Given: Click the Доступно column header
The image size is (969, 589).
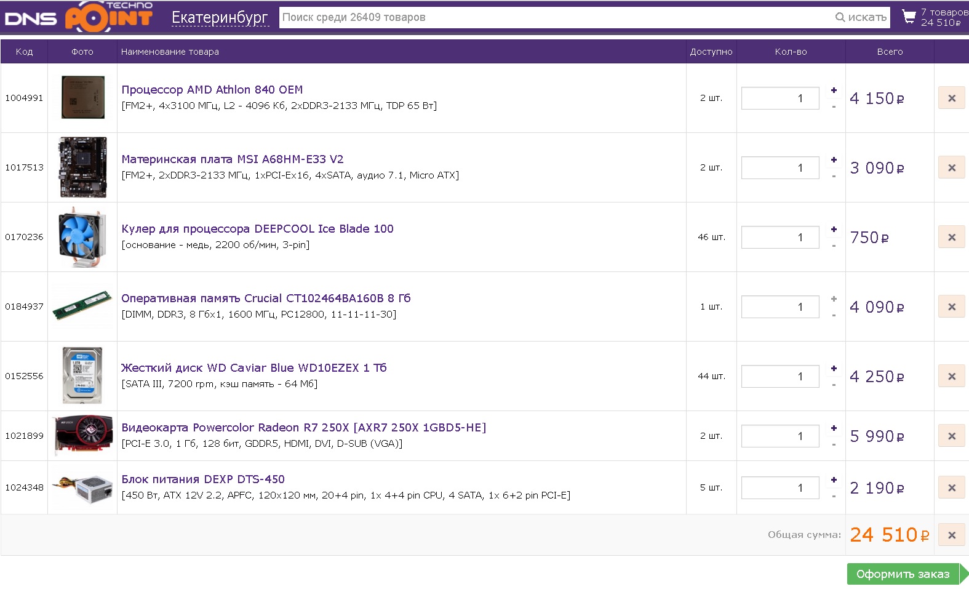Looking at the screenshot, I should click(711, 52).
